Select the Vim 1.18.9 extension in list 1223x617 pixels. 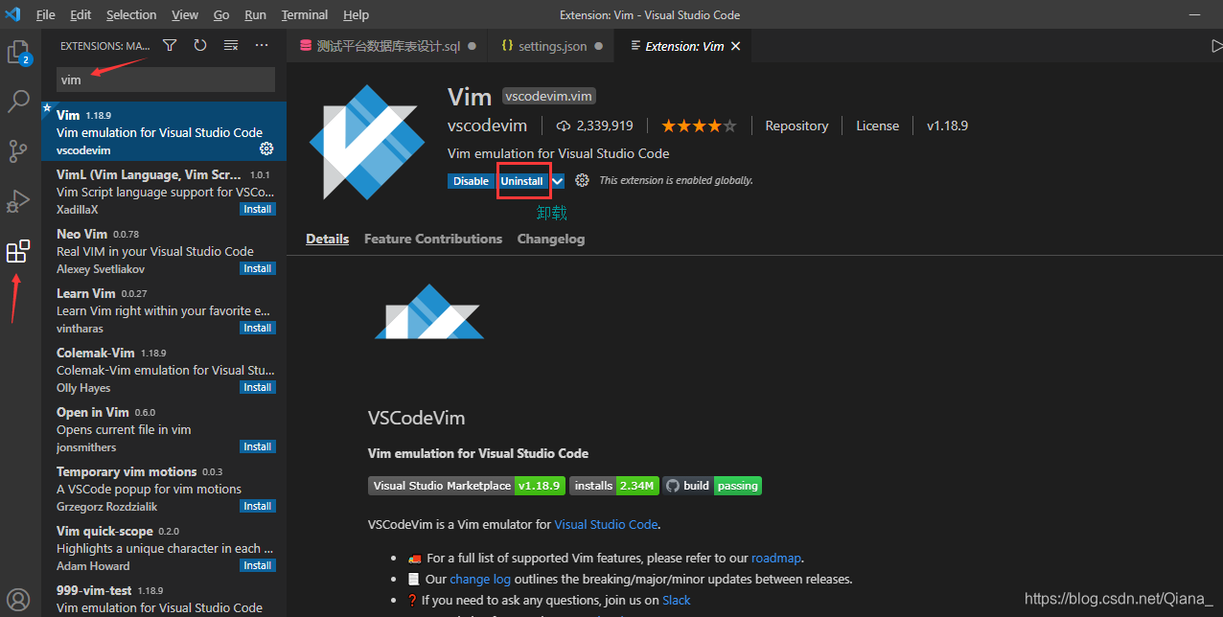(x=164, y=131)
